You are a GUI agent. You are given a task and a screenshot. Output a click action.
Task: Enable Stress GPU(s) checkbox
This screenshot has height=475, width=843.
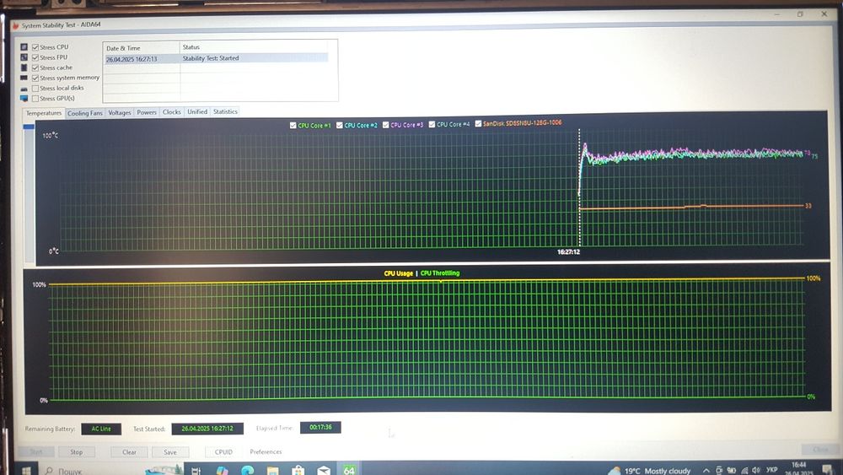[x=35, y=99]
